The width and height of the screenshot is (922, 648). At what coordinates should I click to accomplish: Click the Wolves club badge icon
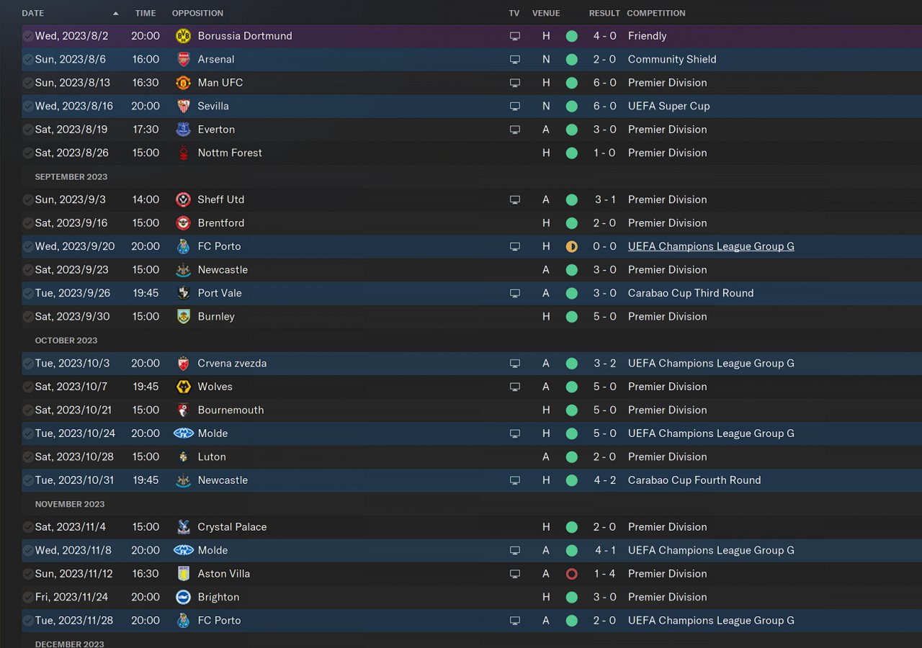coord(183,387)
